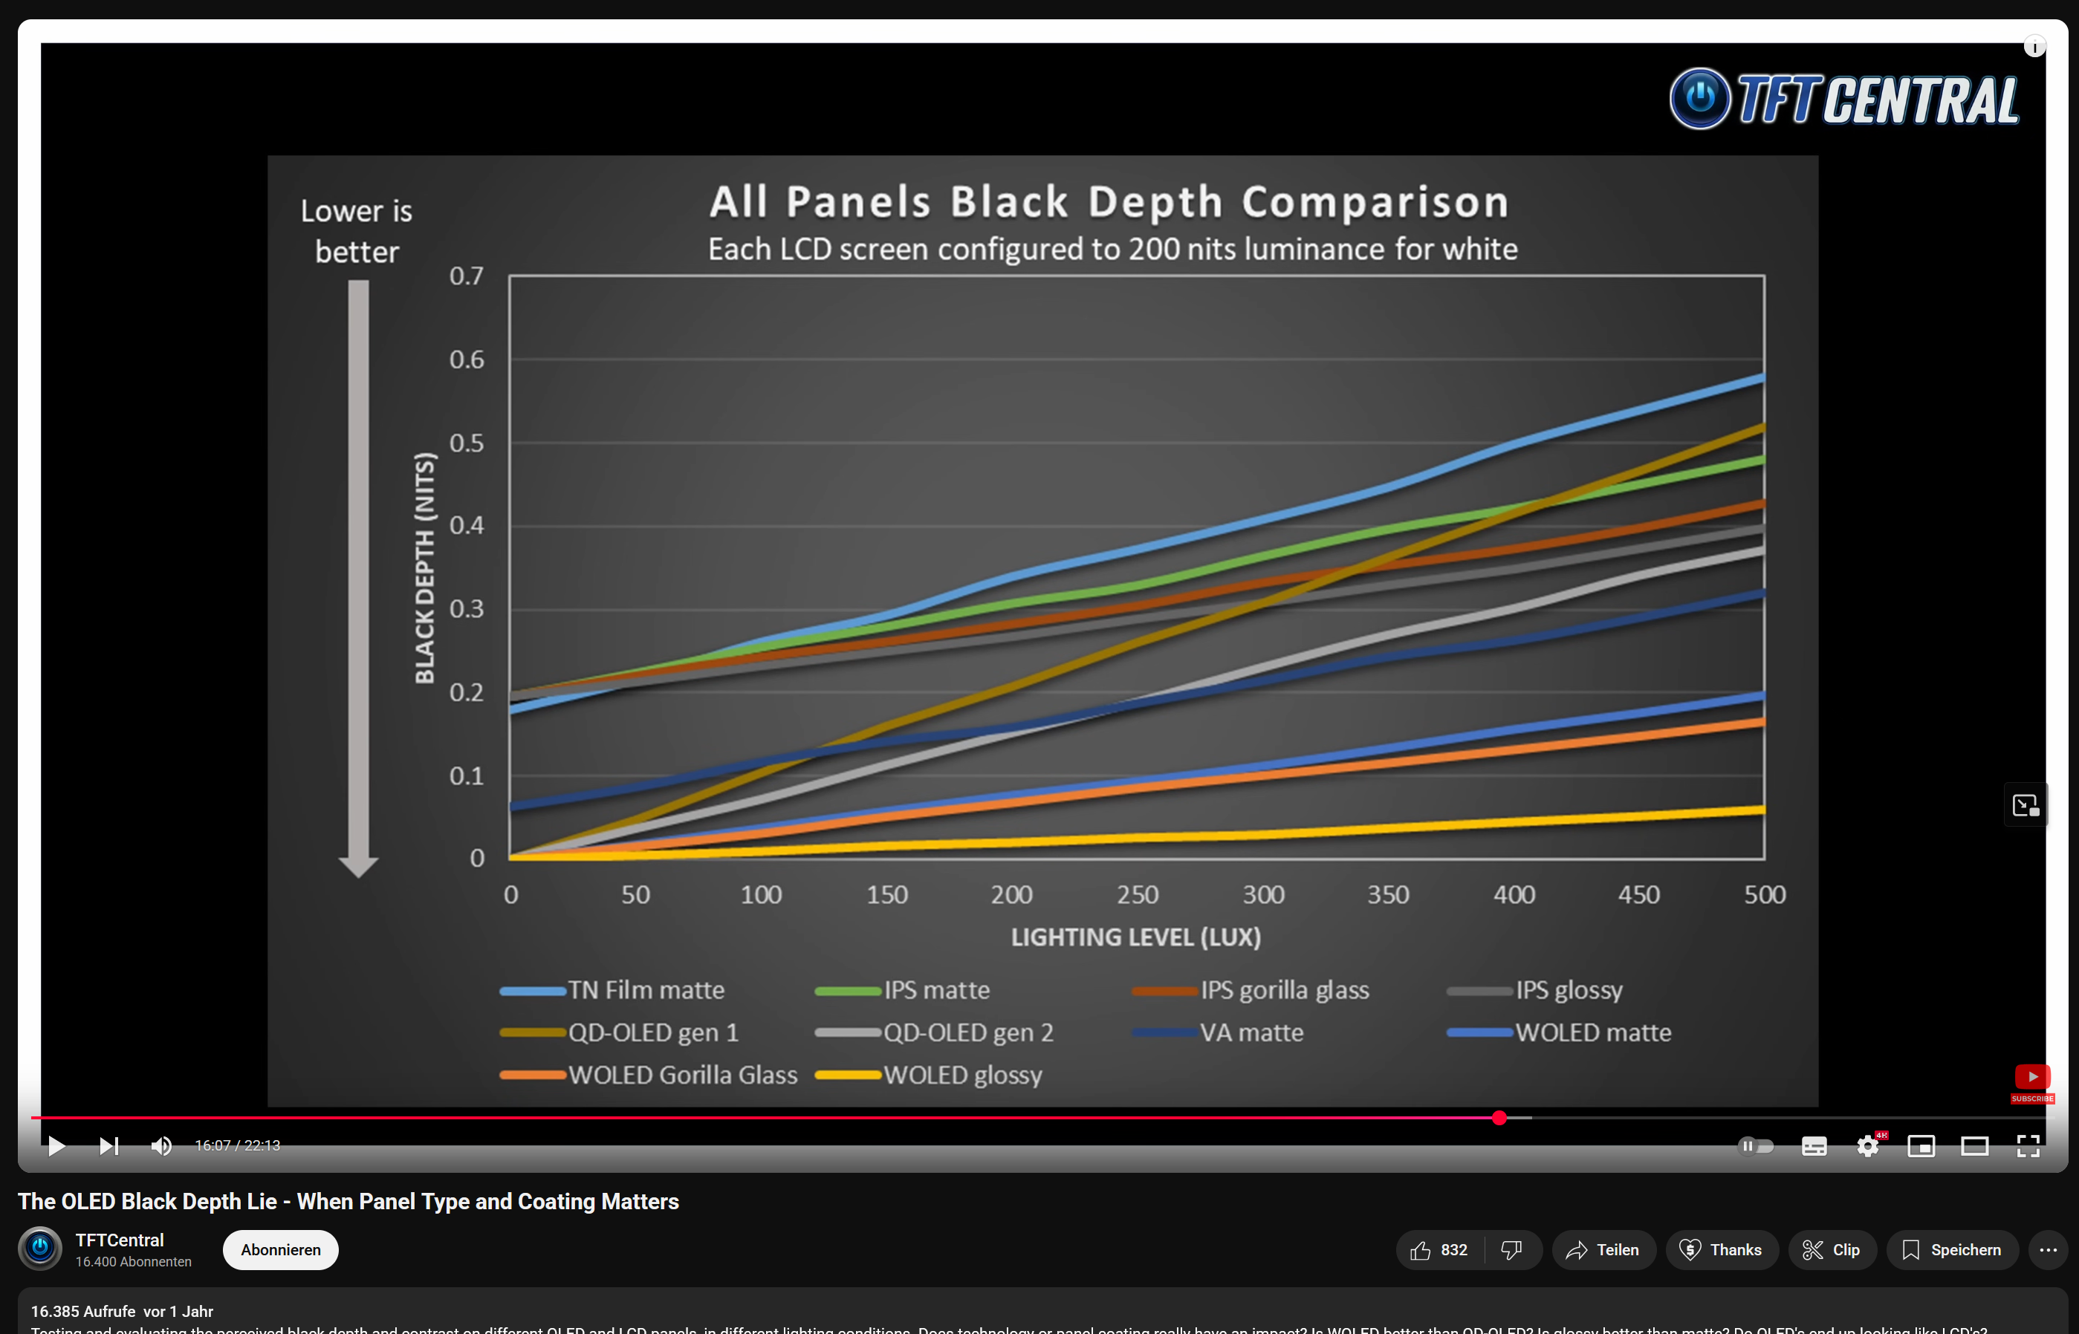Open the three-dot more actions menu
Viewport: 2079px width, 1334px height.
2048,1250
